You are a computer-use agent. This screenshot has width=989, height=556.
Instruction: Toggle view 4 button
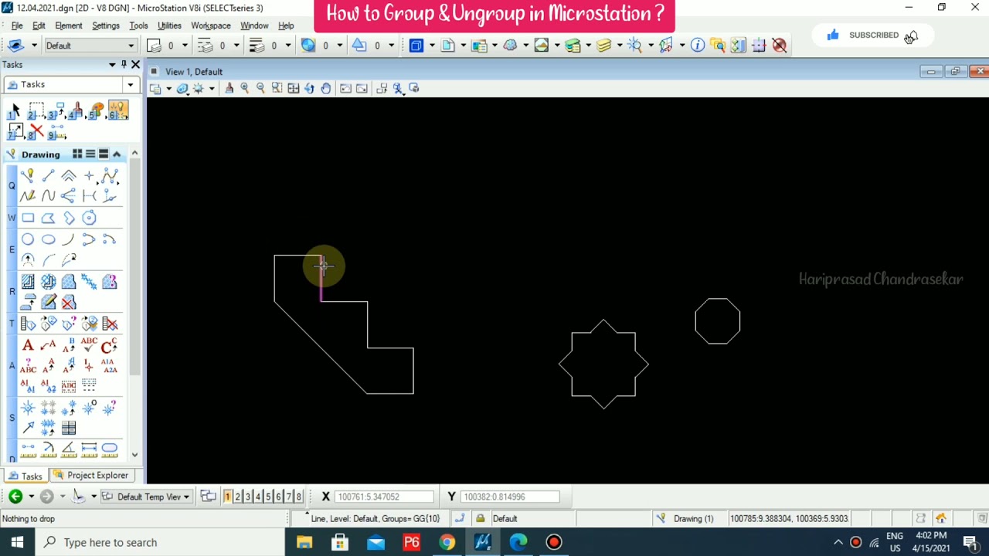258,497
